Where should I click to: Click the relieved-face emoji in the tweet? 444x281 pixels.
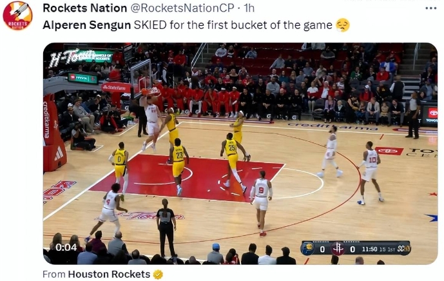point(343,25)
